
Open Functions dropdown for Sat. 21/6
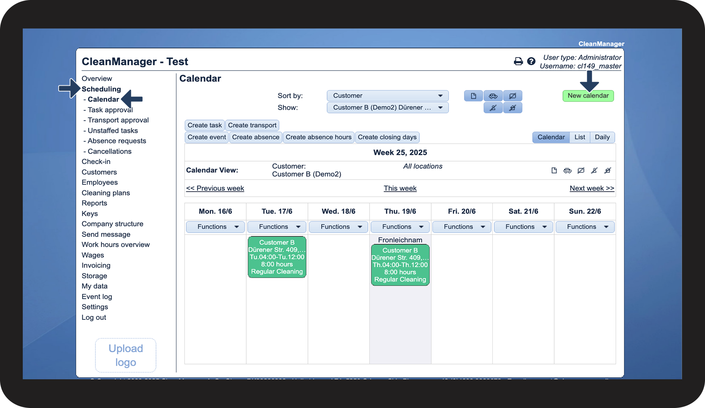[x=523, y=227]
